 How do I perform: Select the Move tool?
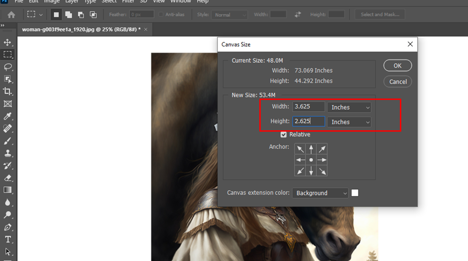[7, 42]
